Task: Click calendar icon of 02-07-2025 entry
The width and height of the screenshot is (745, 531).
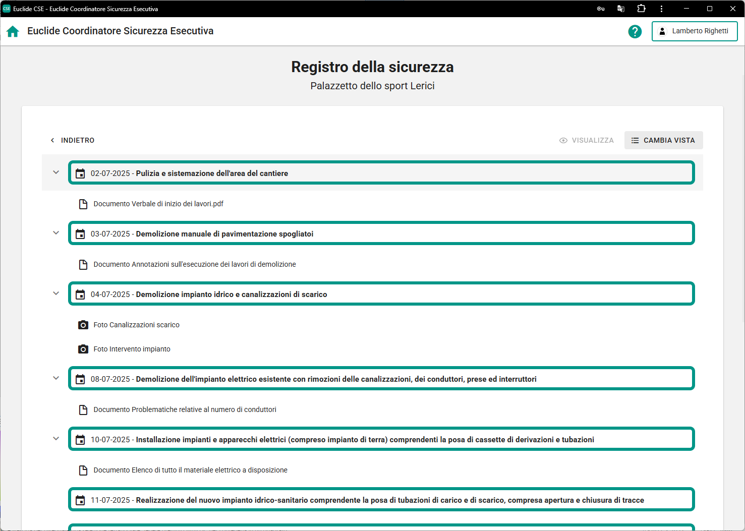Action: 80,173
